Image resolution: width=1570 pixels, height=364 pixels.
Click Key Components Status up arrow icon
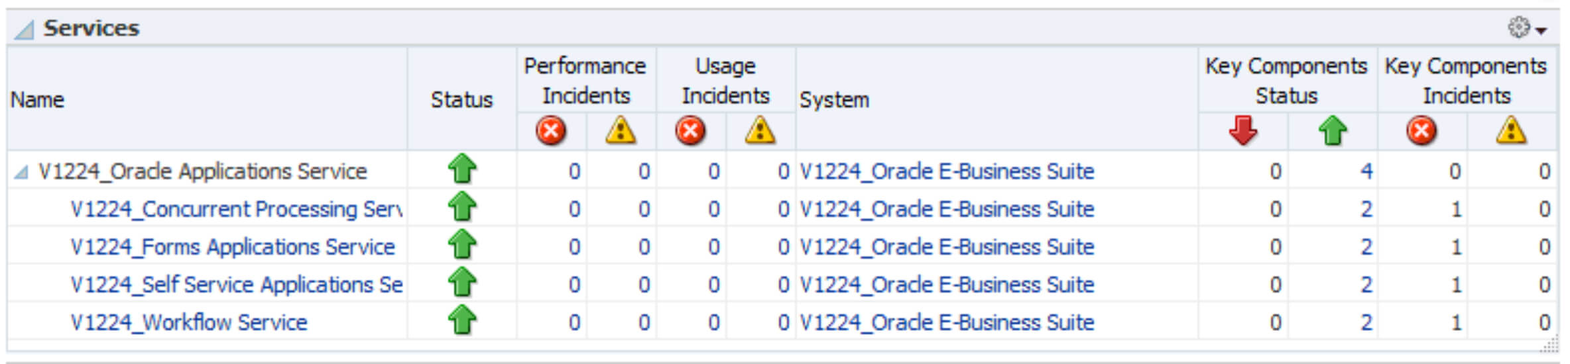(x=1333, y=130)
